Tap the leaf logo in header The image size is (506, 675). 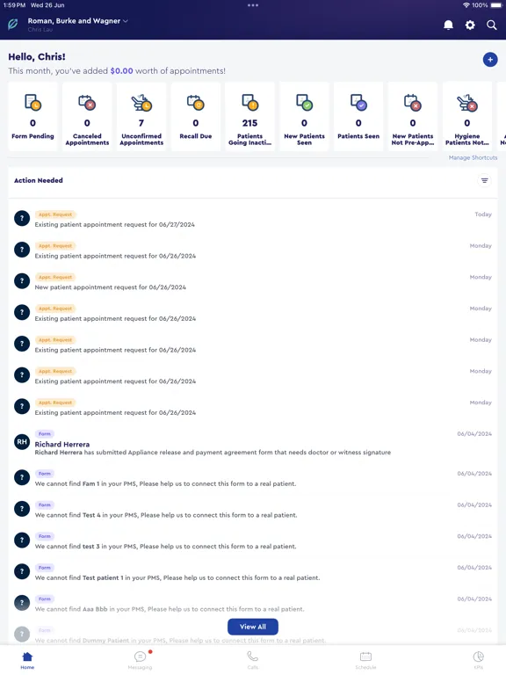point(13,24)
